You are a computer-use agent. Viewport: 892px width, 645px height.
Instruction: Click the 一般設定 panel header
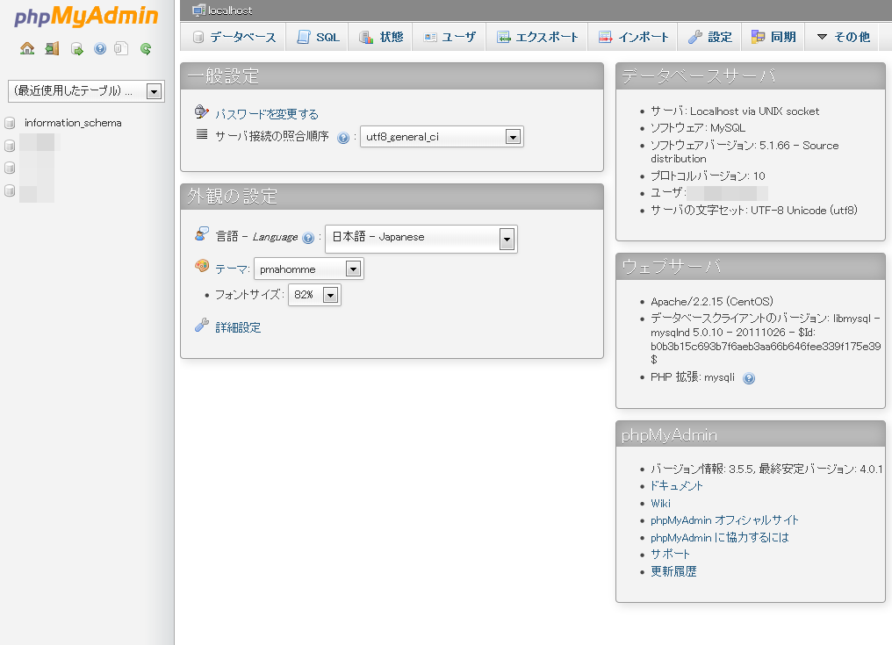tap(392, 76)
